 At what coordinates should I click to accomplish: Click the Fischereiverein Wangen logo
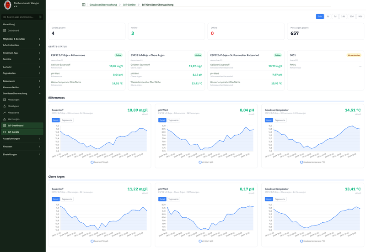coord(7,5)
